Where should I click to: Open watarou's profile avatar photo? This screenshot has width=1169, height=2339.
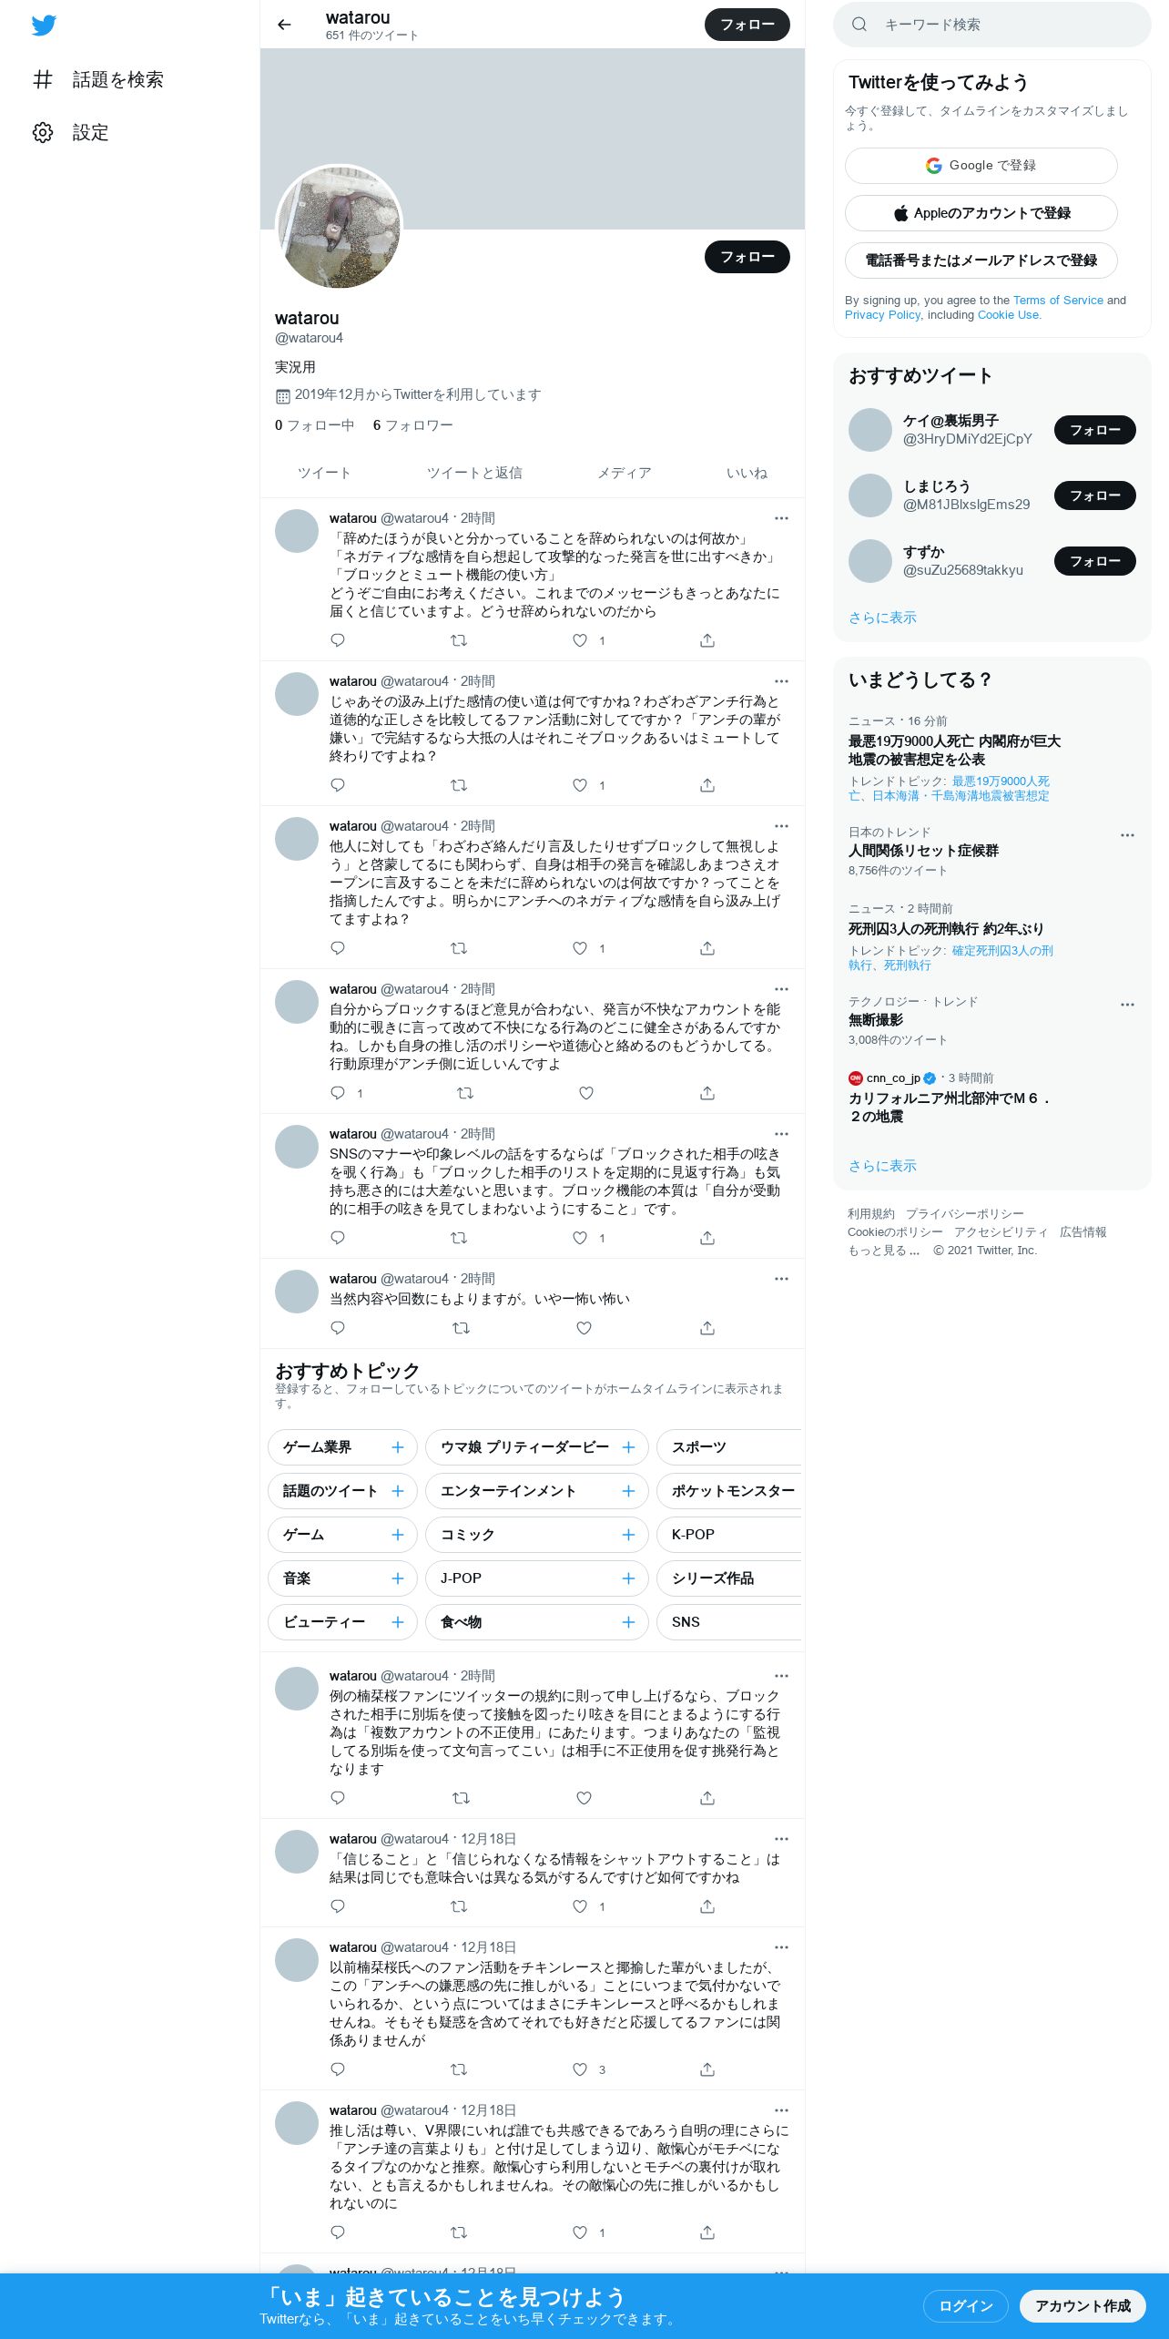click(339, 227)
